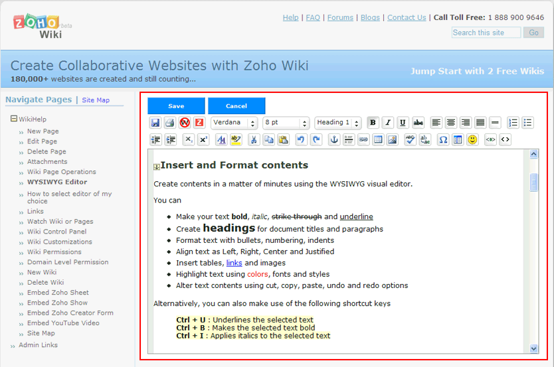Toggle underline formatting
Screen dimensions: 554x367
(x=403, y=123)
